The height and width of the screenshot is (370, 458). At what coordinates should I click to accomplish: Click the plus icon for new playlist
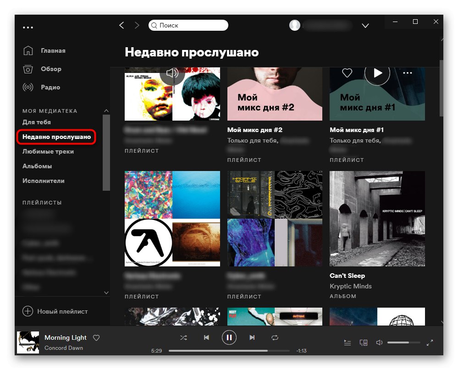28,311
